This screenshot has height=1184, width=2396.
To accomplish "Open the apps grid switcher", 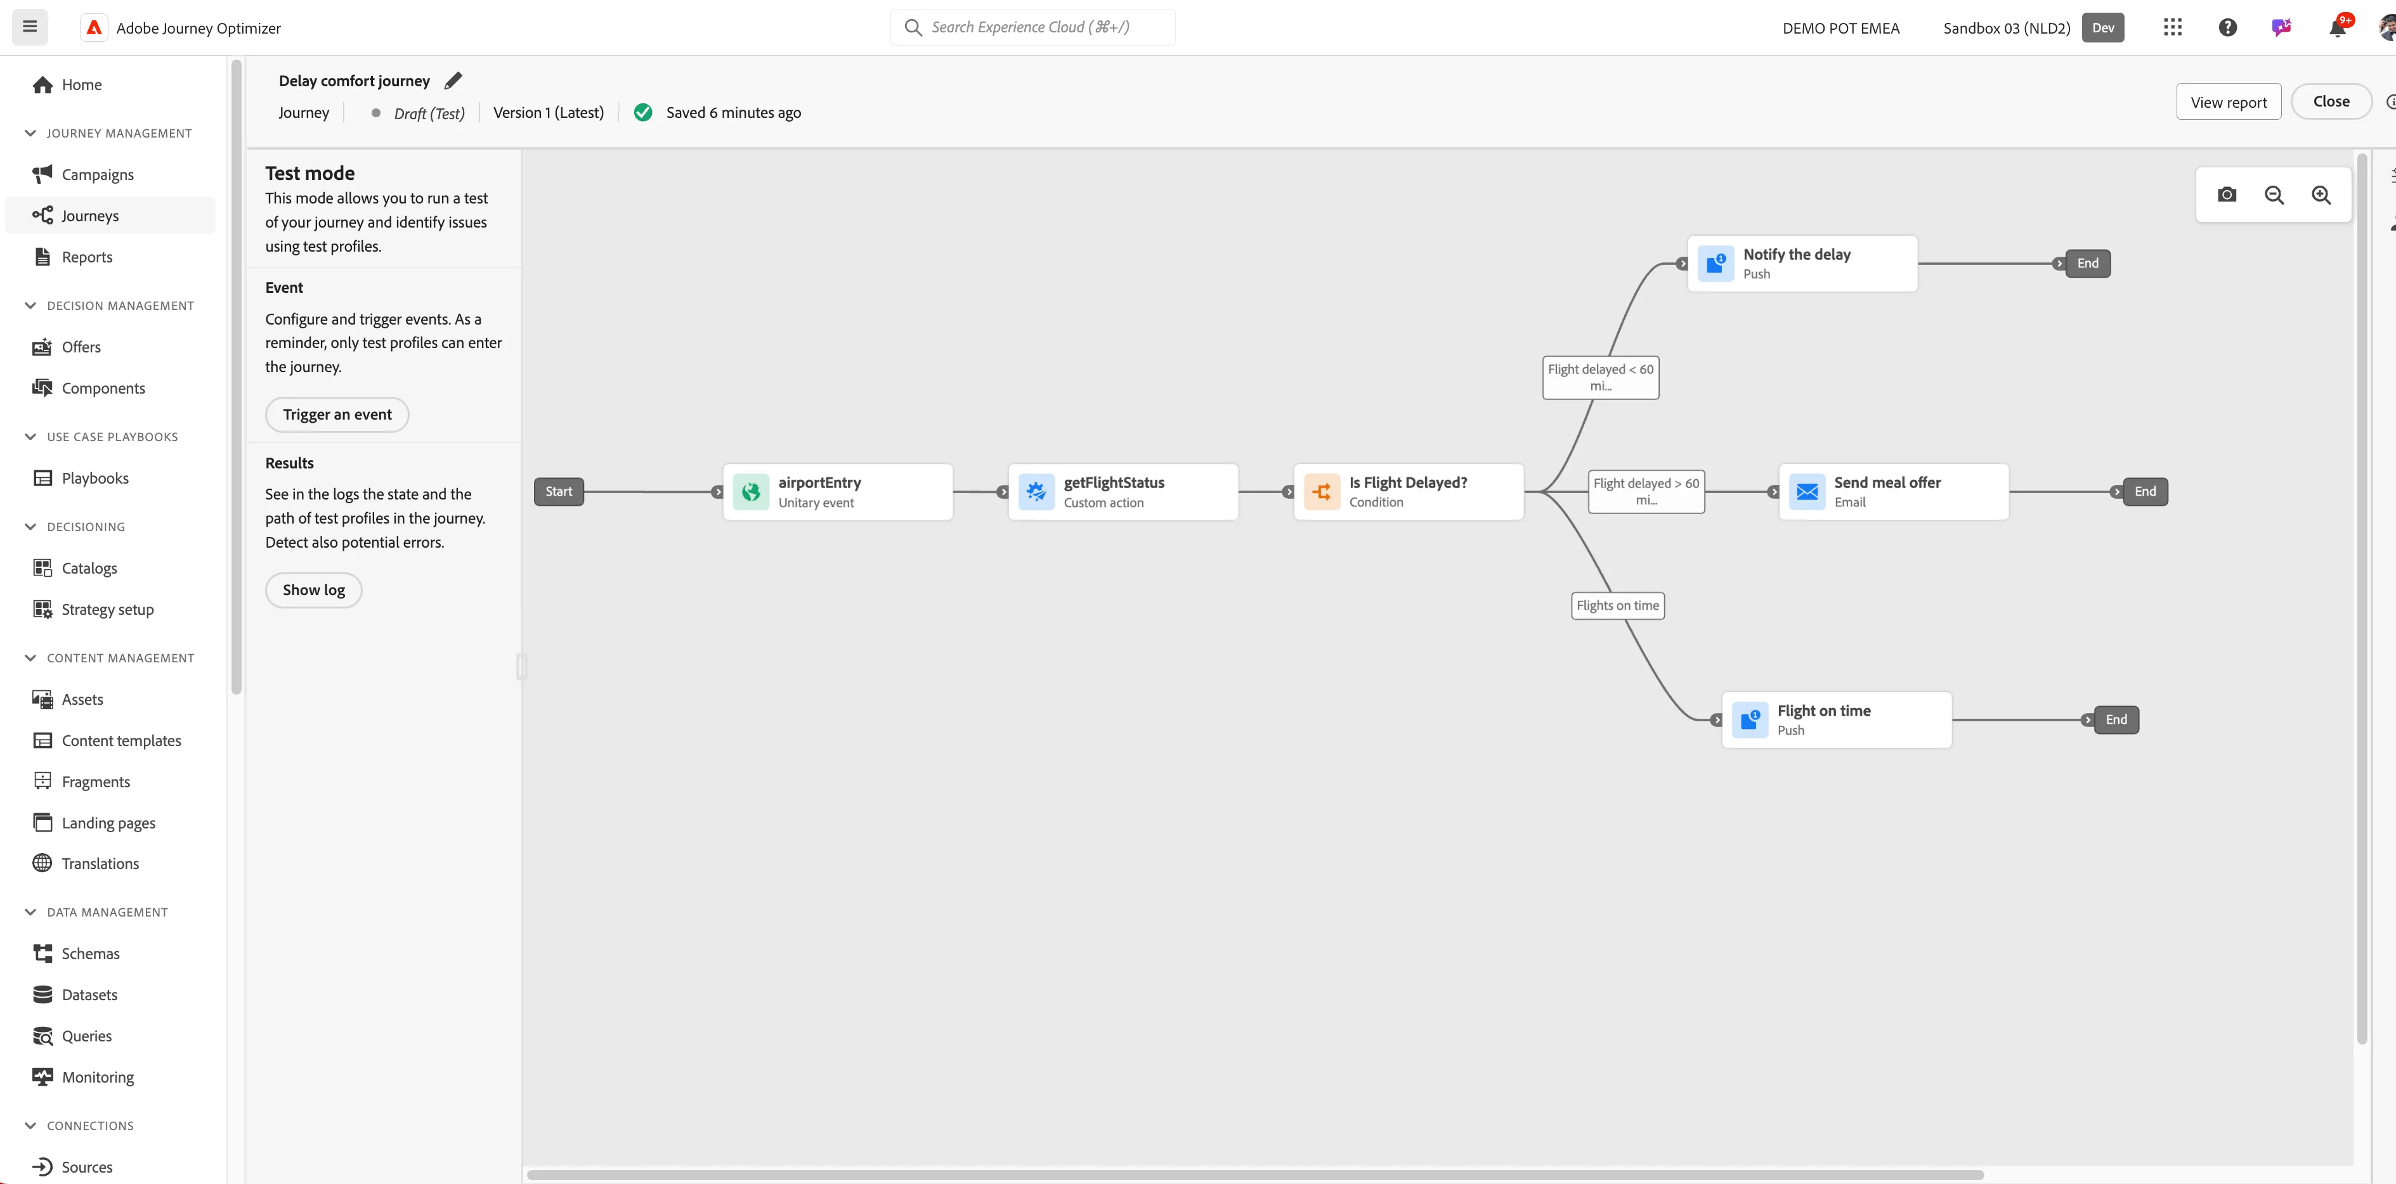I will (x=2173, y=27).
